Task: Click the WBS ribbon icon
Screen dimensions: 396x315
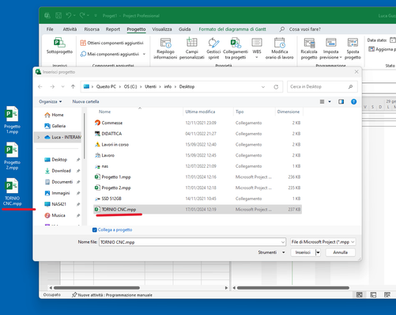Action: click(x=257, y=42)
